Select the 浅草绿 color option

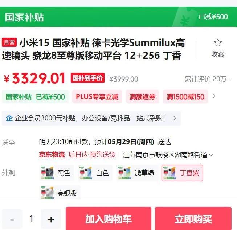(137, 173)
